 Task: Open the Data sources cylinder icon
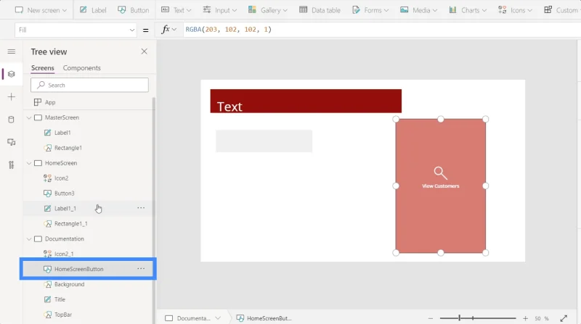click(12, 120)
